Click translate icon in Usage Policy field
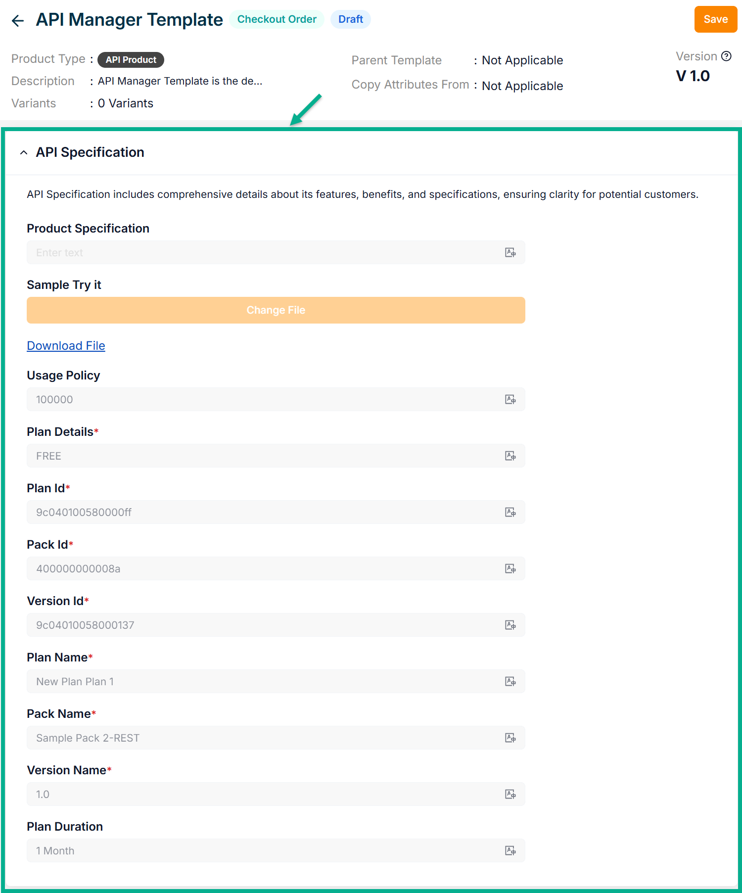 click(510, 400)
